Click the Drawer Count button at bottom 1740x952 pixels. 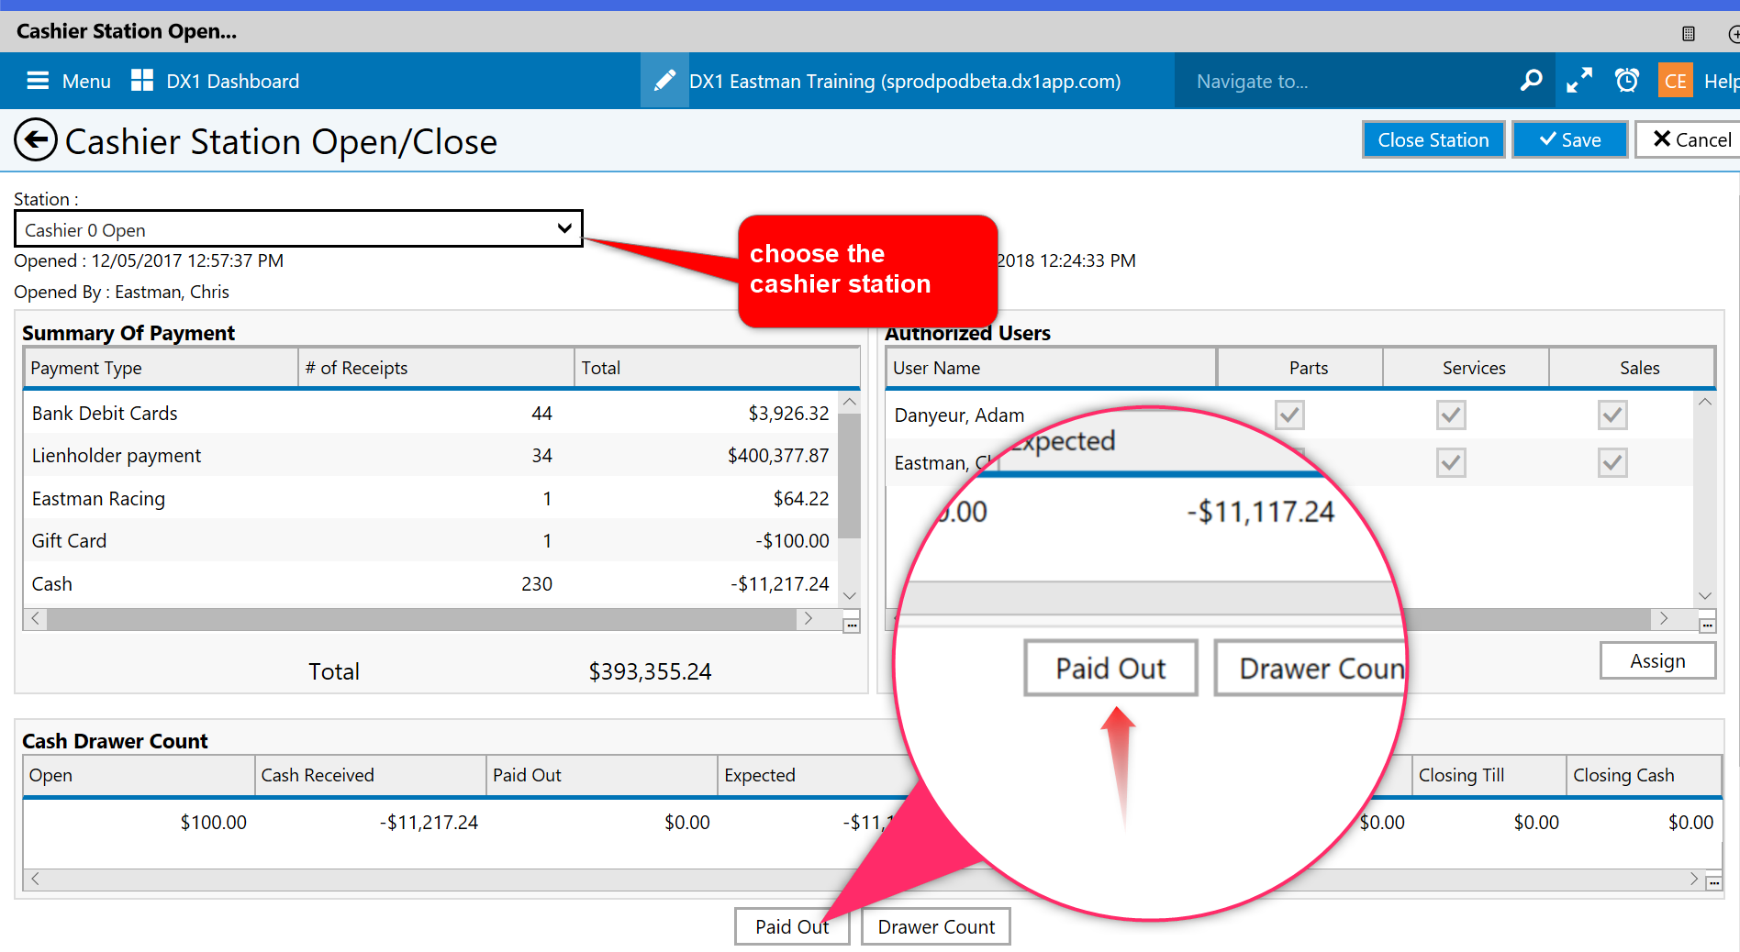(936, 926)
